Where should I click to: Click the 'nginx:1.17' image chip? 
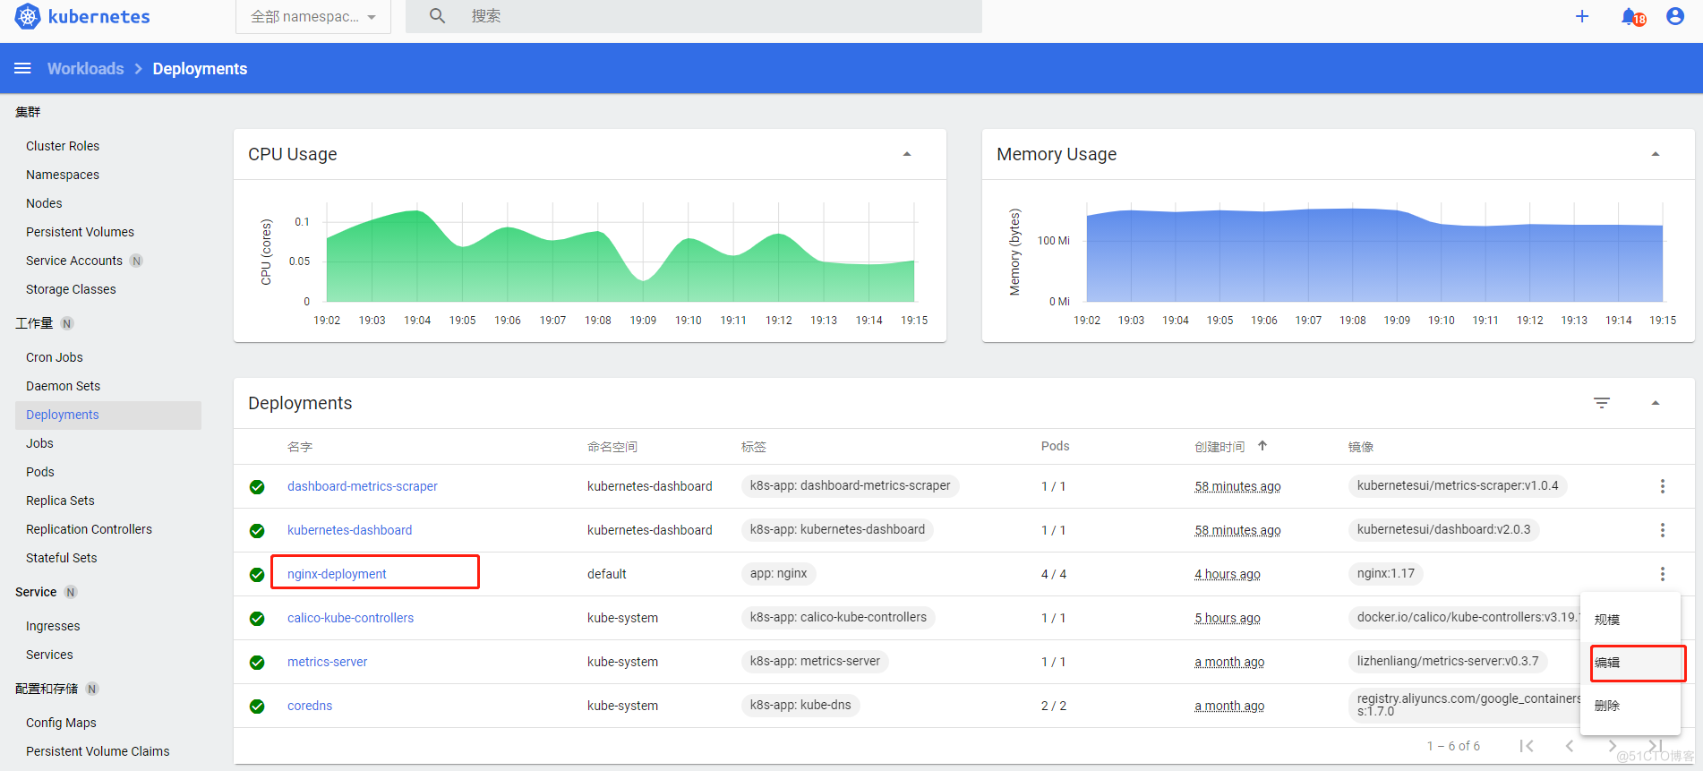pos(1385,573)
